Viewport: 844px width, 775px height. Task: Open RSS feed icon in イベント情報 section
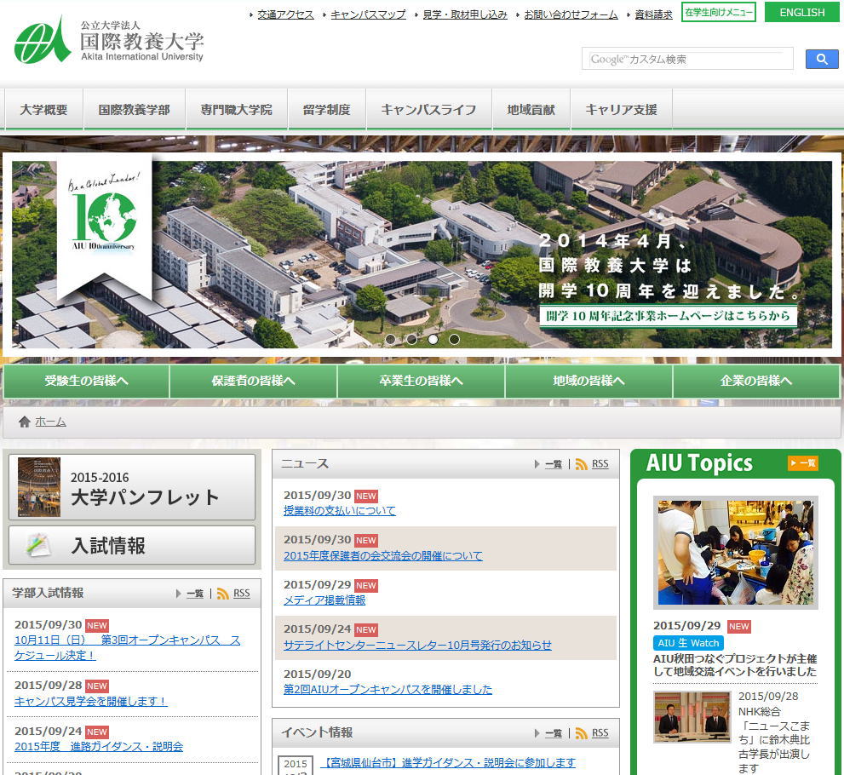point(582,733)
